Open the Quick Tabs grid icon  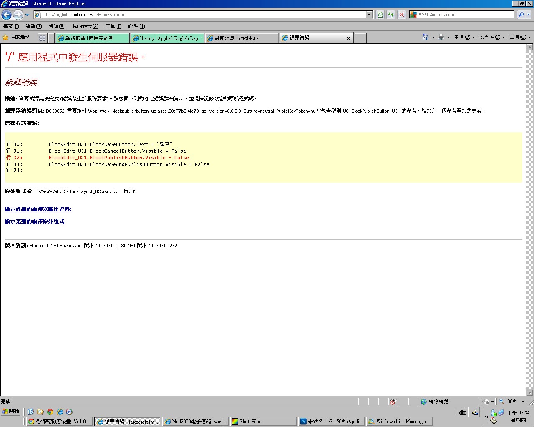[42, 38]
